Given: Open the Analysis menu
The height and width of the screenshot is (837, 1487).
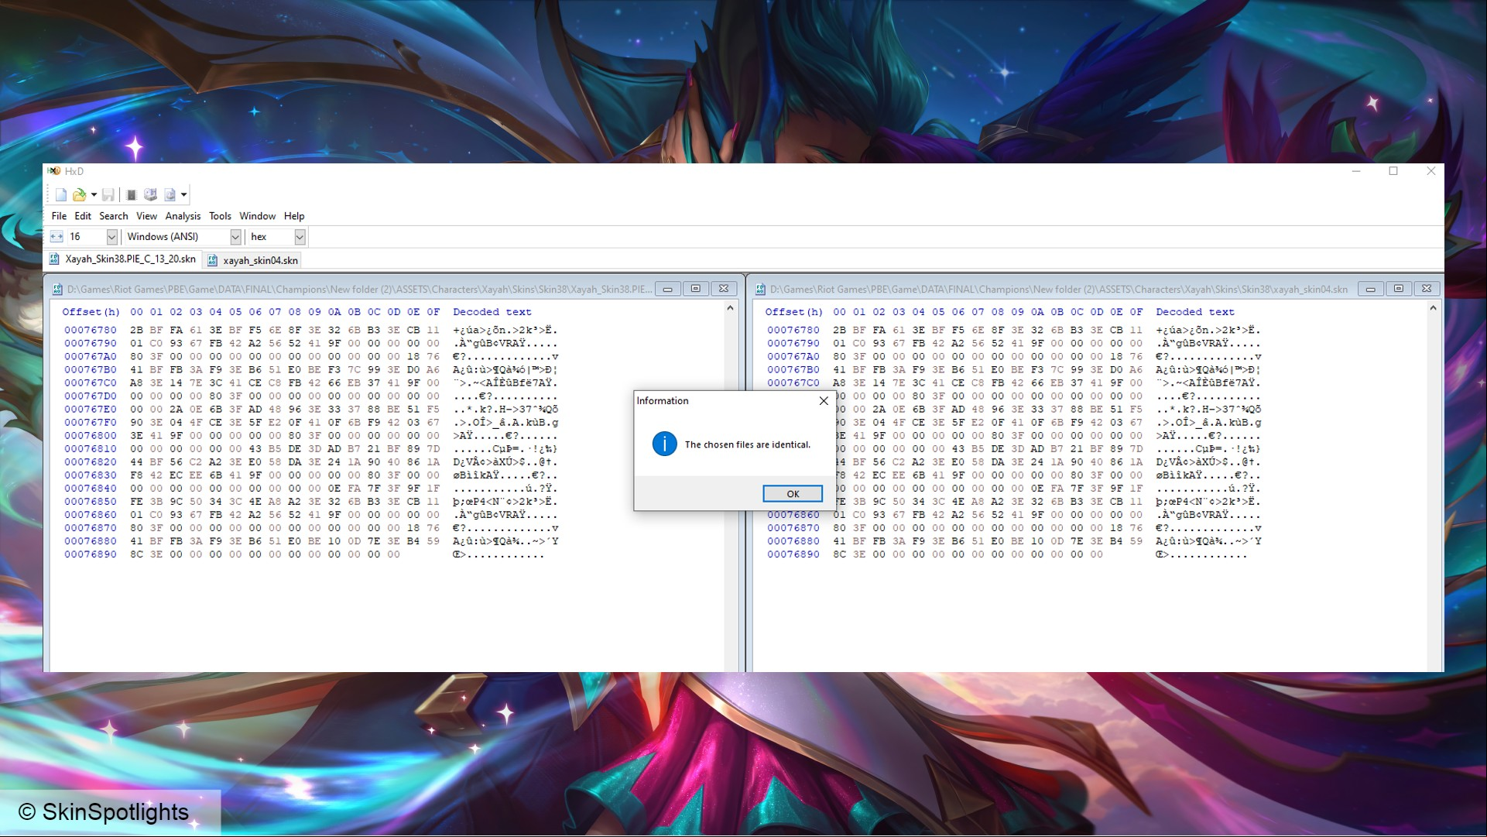Looking at the screenshot, I should (183, 216).
